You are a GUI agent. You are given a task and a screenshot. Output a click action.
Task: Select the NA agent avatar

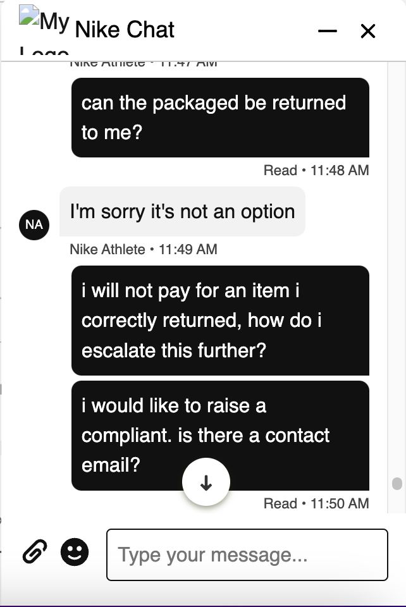tap(34, 225)
